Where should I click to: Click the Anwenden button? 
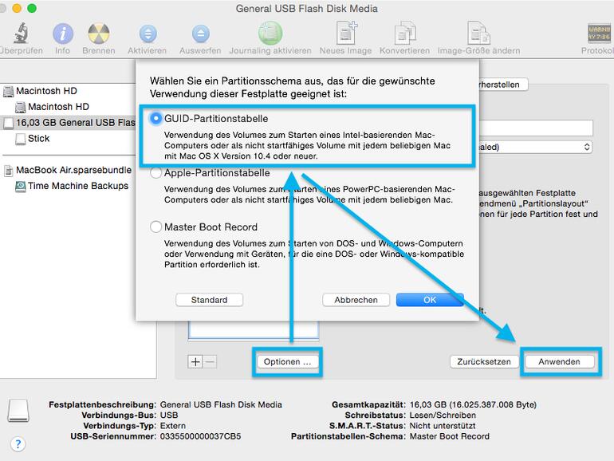tap(559, 361)
